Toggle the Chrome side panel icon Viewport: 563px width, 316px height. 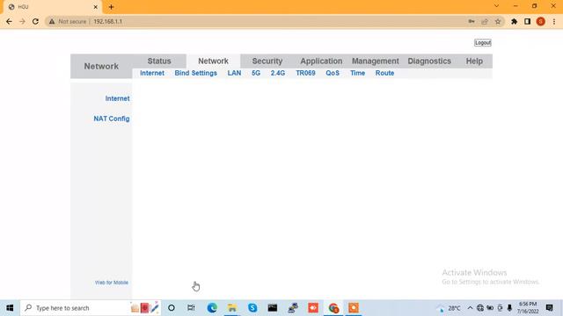click(x=528, y=21)
